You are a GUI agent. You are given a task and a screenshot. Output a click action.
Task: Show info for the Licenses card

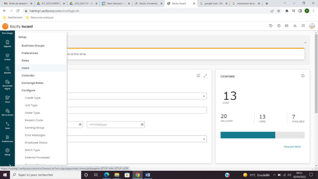303,76
